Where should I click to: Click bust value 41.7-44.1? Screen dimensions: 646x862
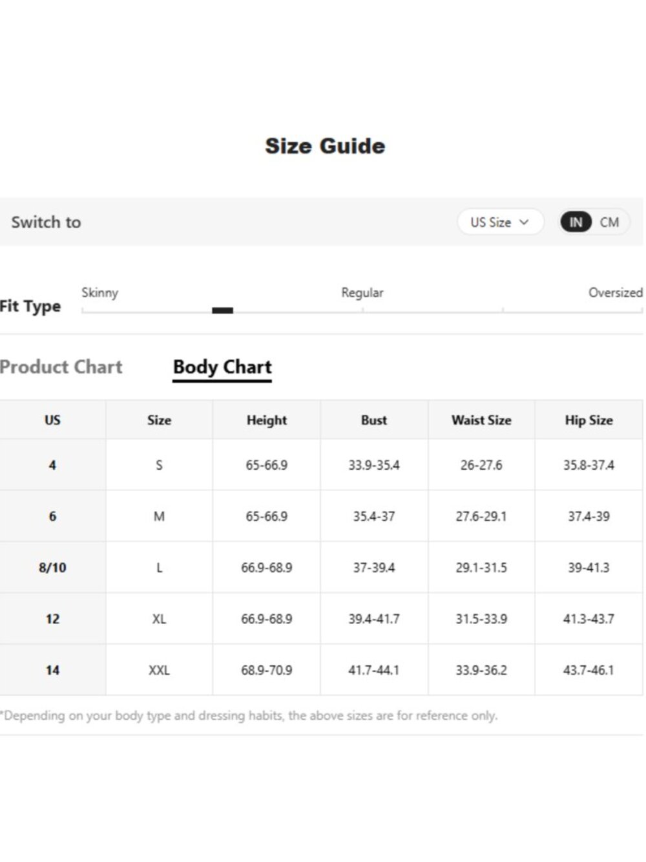click(x=373, y=670)
